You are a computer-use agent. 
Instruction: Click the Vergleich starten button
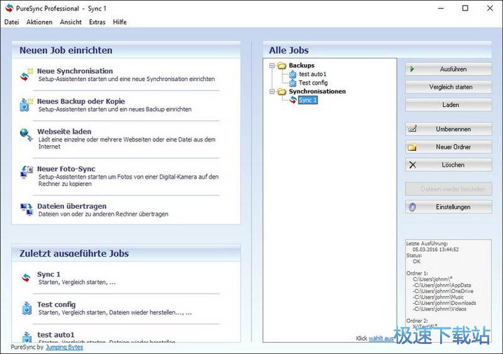[448, 87]
